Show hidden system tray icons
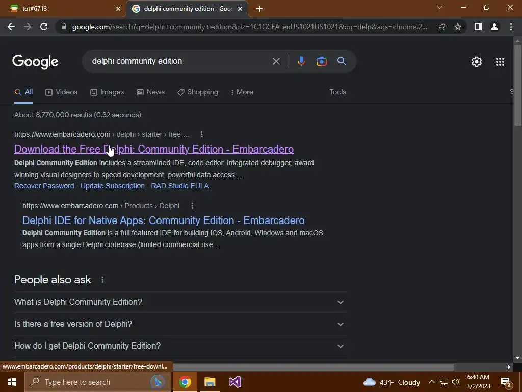The height and width of the screenshot is (392, 522). point(431,382)
